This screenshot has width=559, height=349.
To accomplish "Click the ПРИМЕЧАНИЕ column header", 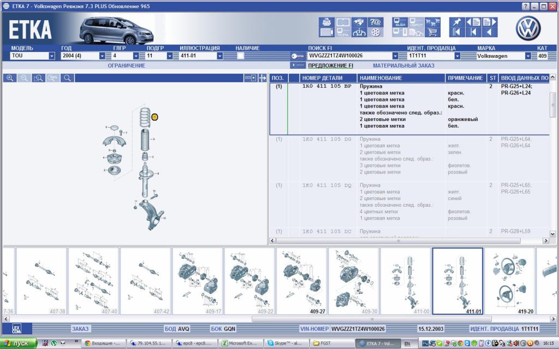I will click(466, 78).
